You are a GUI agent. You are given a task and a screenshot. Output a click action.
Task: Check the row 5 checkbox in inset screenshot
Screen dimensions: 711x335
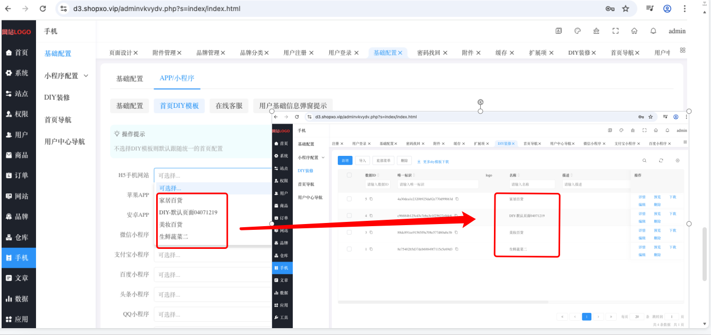pos(349,199)
